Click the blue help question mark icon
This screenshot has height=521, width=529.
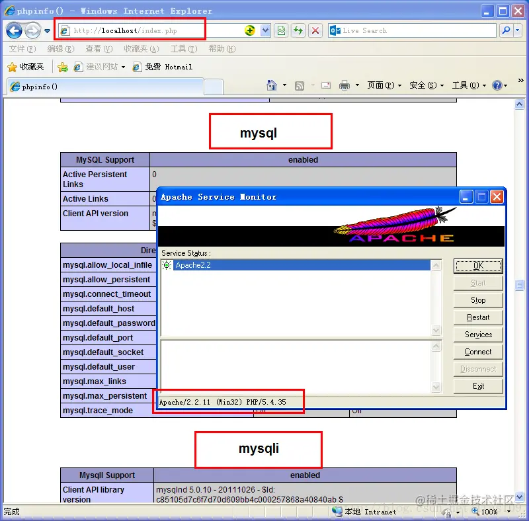click(x=497, y=85)
